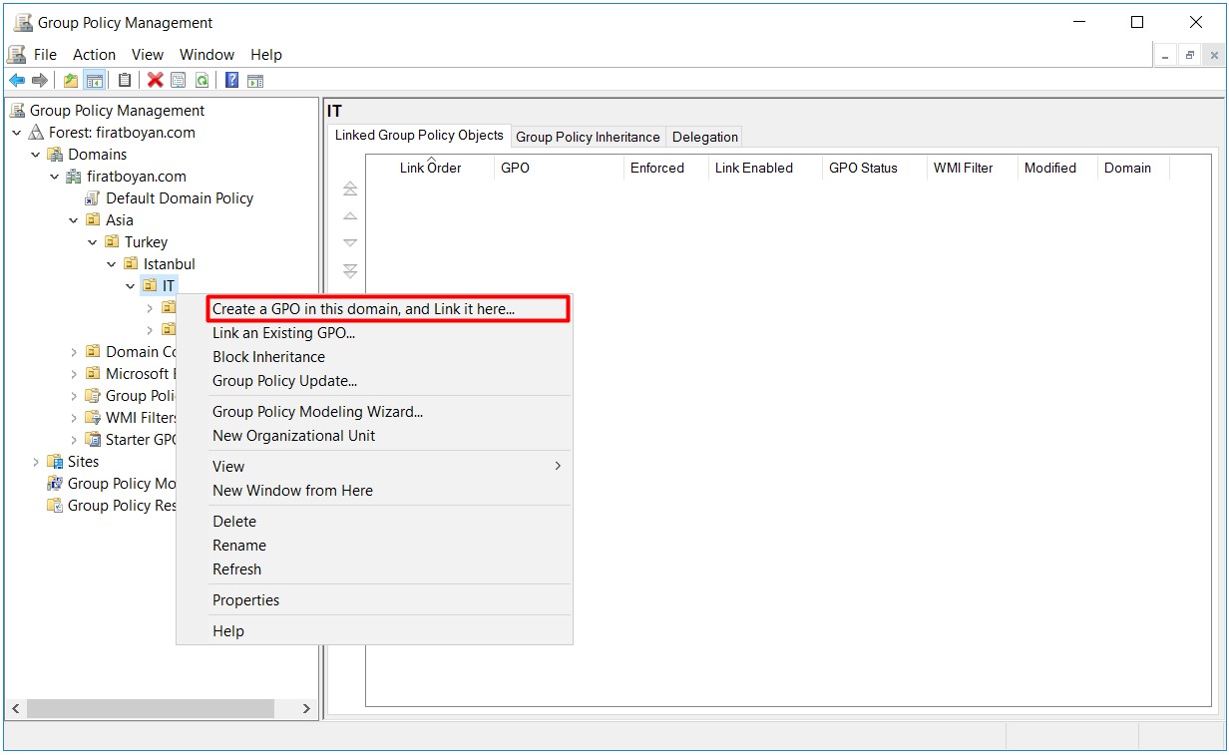This screenshot has width=1229, height=755.
Task: Click the IT OU folder icon
Action: coord(151,286)
